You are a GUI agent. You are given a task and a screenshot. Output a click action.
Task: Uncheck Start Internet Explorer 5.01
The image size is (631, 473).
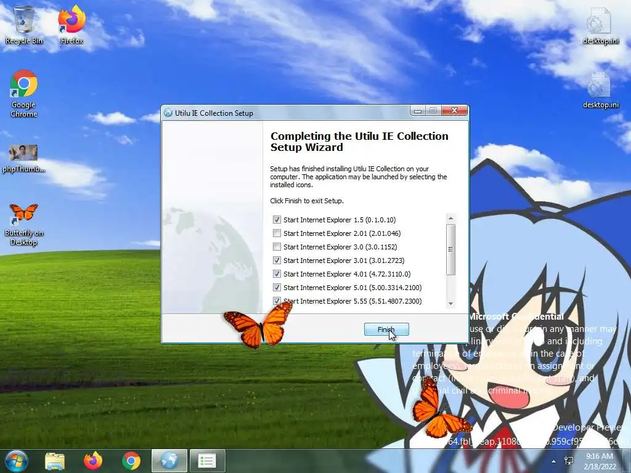pos(277,288)
